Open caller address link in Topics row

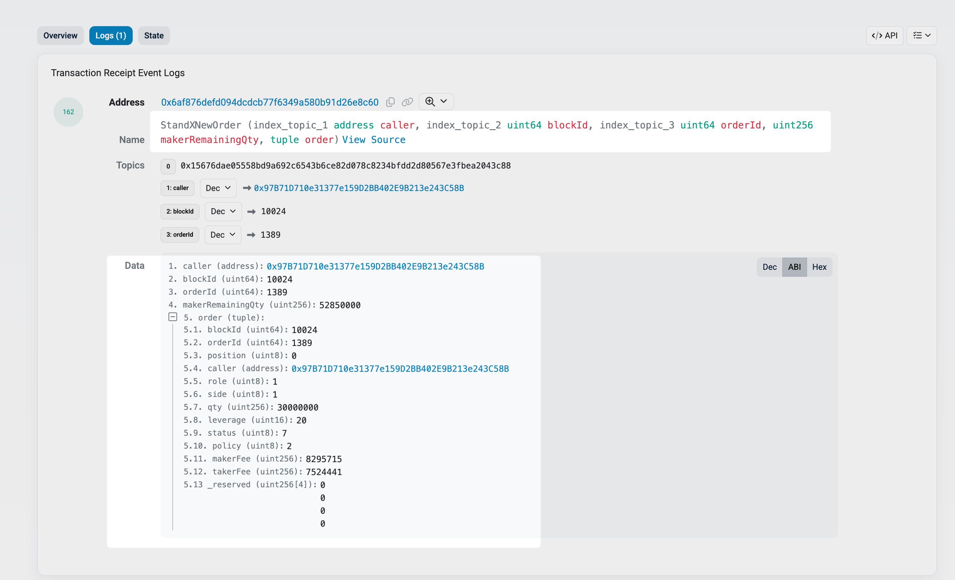coord(359,188)
